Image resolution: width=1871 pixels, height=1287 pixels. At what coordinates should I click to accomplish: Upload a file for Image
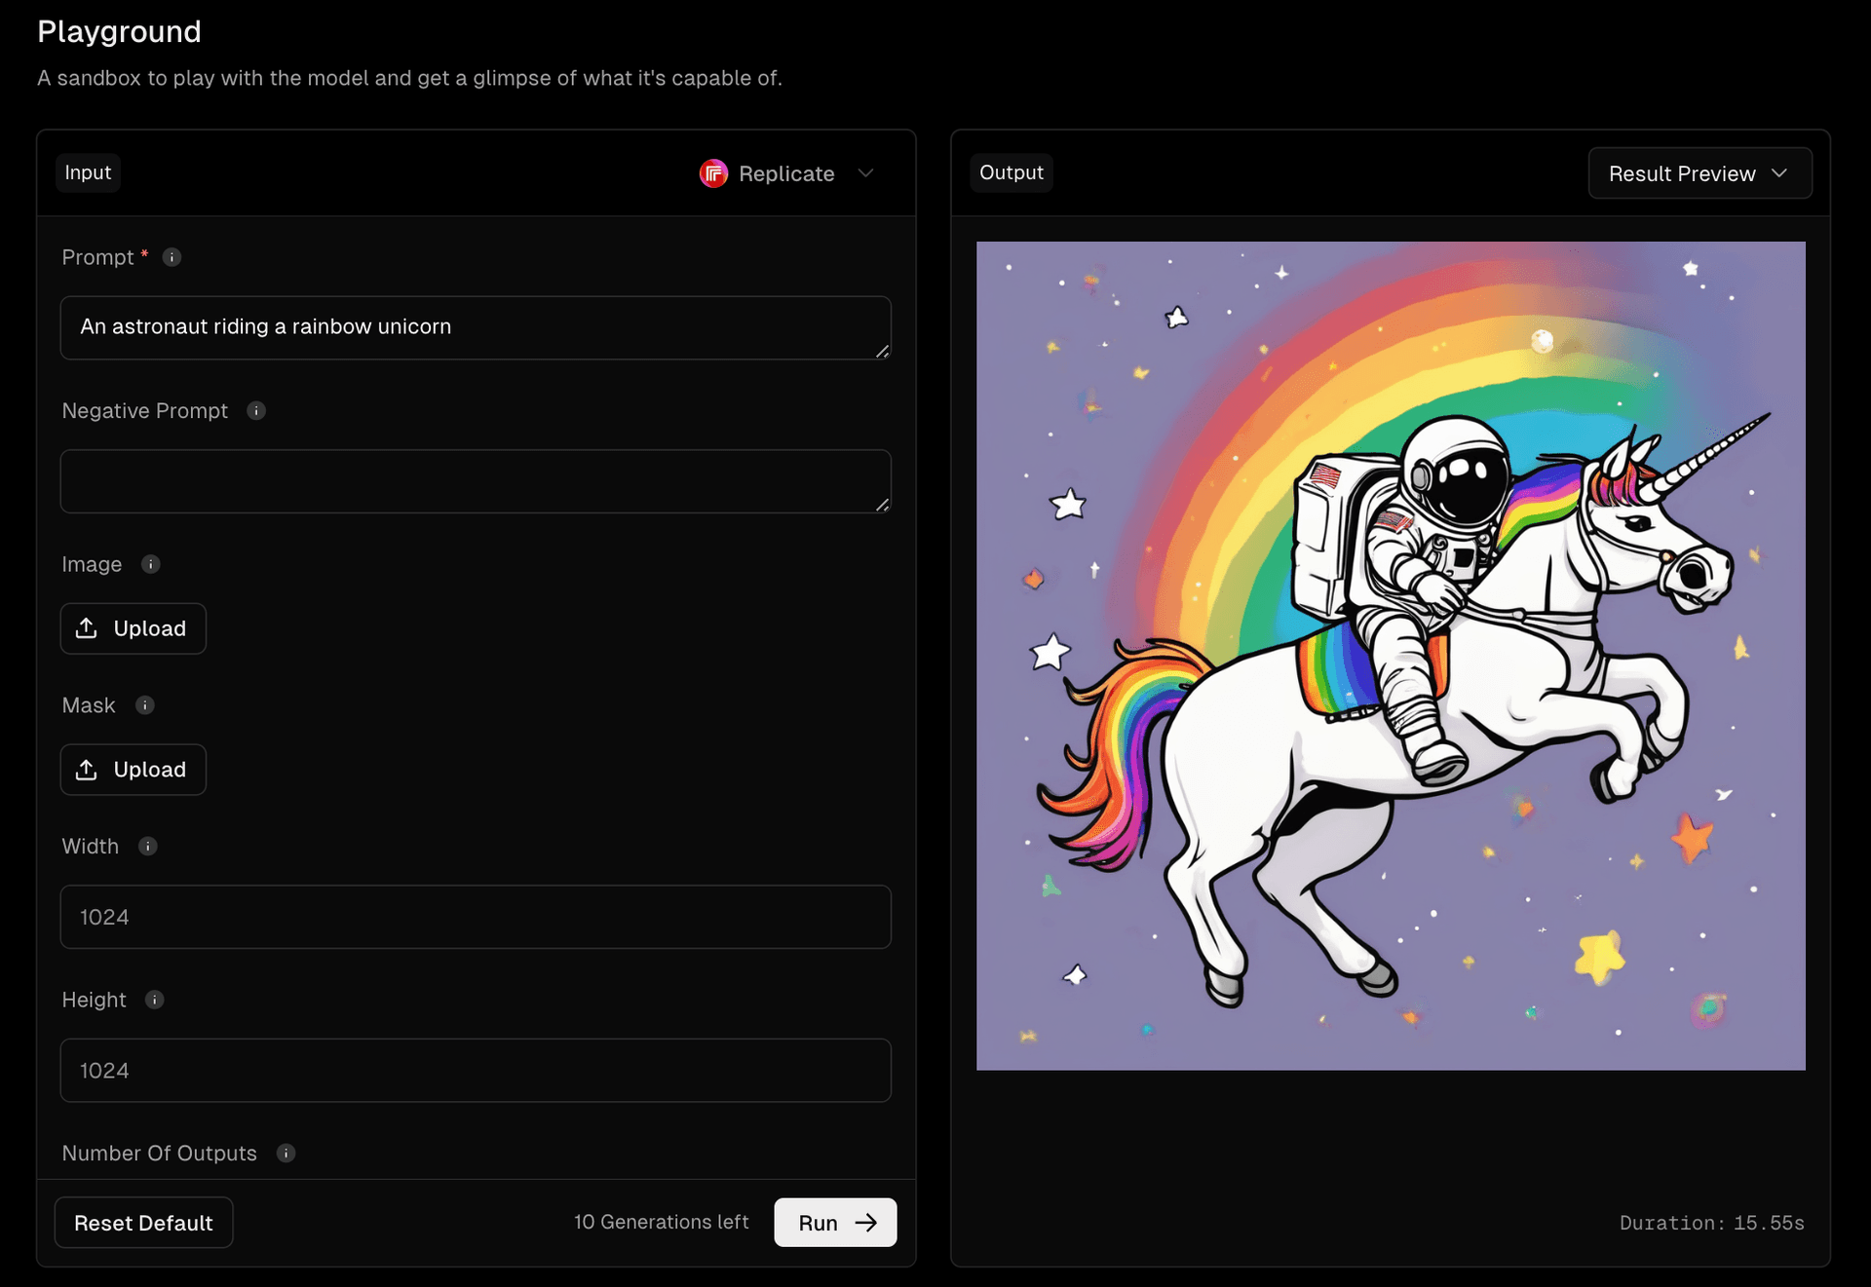point(133,628)
